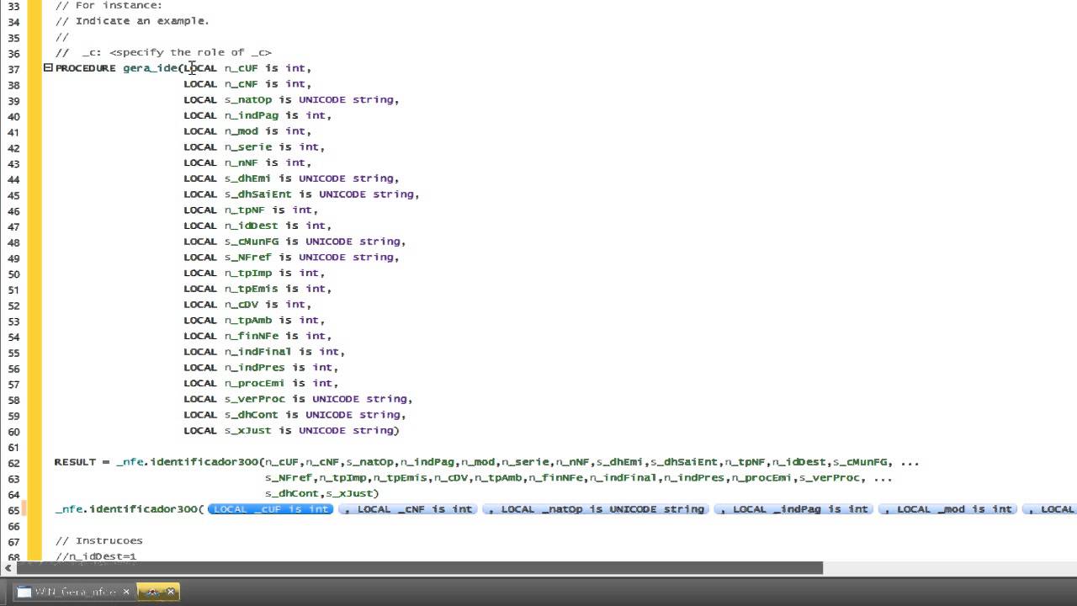Collapse the gera_ide procedure block
Viewport: 1077px width, 606px height.
pos(48,67)
